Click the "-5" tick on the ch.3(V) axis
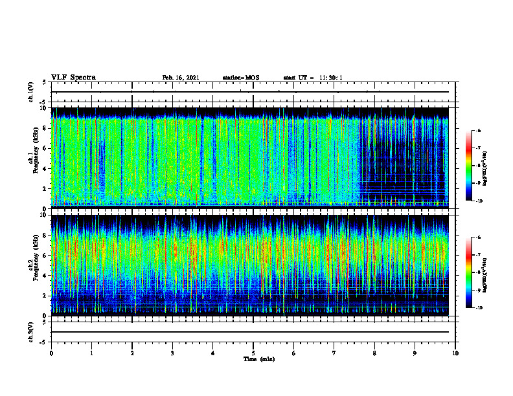 pyautogui.click(x=43, y=342)
